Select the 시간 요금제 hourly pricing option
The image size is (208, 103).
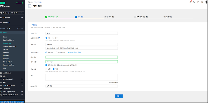click(56, 52)
